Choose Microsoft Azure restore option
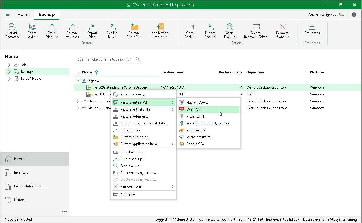 tap(209, 137)
